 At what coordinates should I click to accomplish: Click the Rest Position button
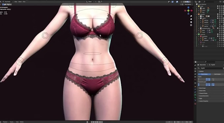tap(217, 74)
